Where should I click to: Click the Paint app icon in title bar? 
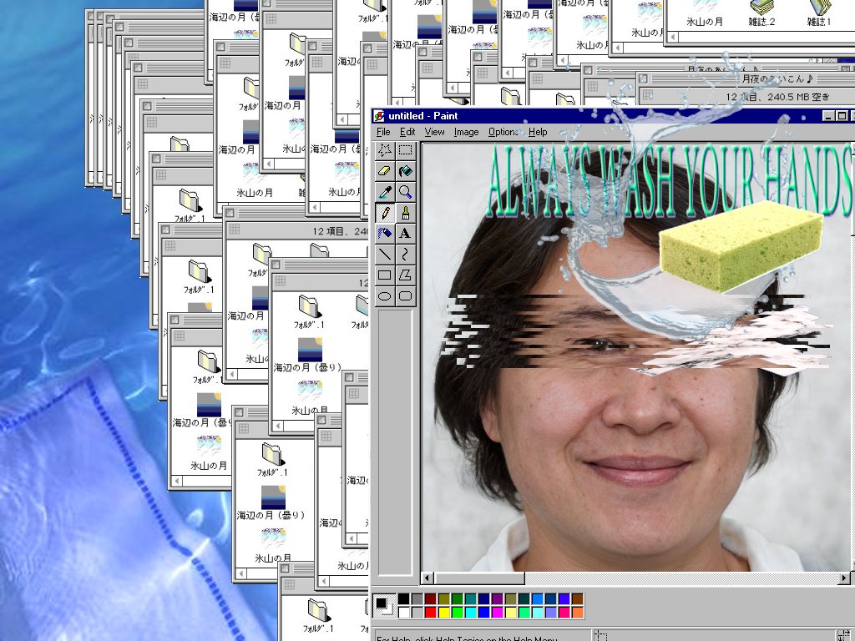click(x=379, y=116)
